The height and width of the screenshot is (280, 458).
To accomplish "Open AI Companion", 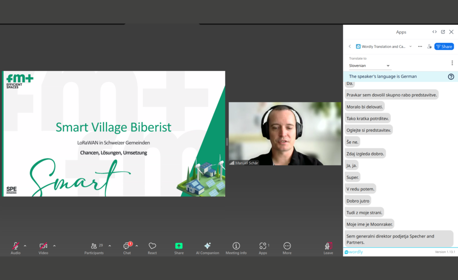I will pos(207,248).
